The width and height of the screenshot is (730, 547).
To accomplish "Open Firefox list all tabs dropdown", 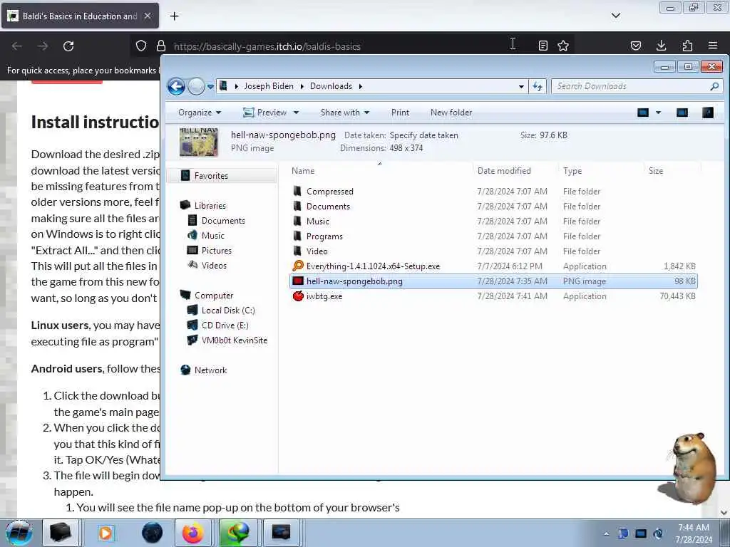I will point(616,16).
